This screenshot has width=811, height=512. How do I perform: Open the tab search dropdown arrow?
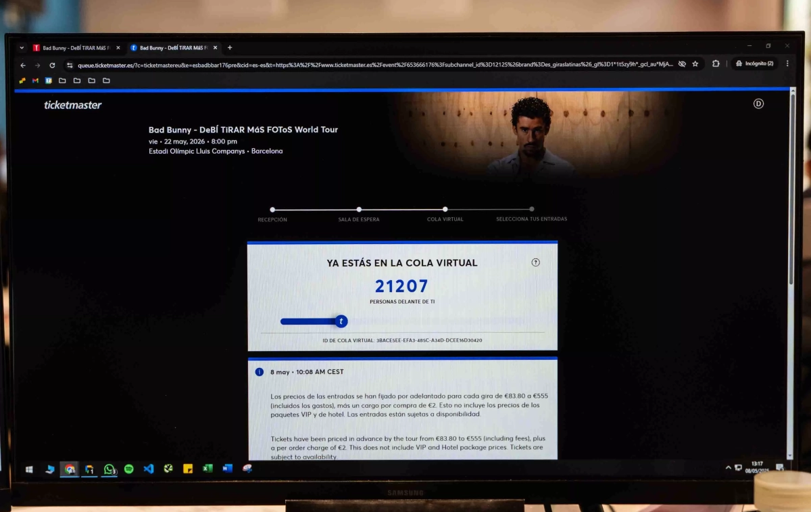pyautogui.click(x=22, y=48)
